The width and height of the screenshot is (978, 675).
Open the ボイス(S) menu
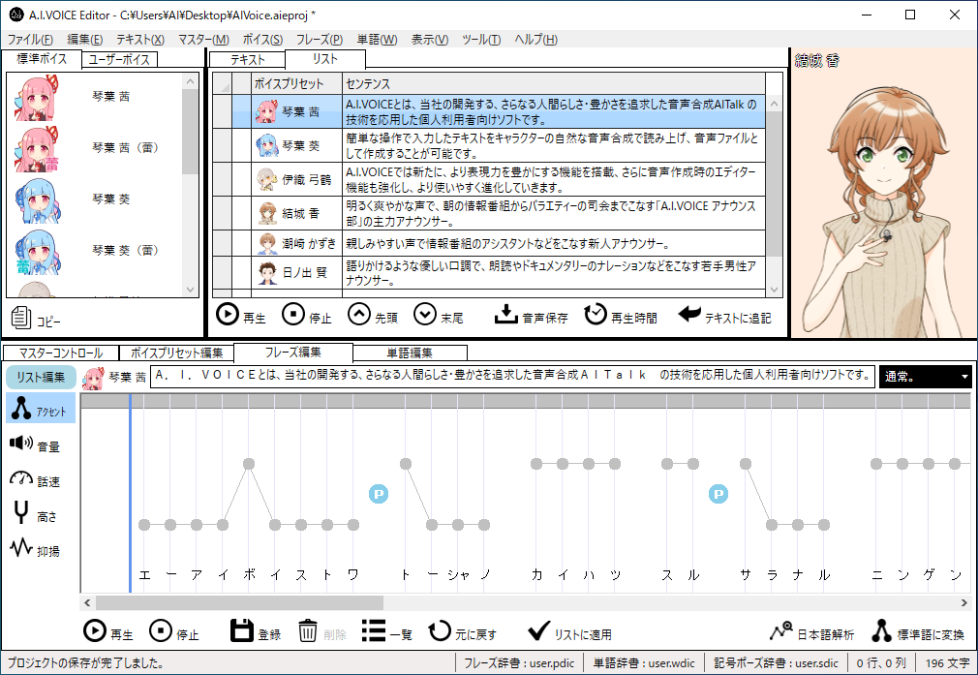(262, 40)
